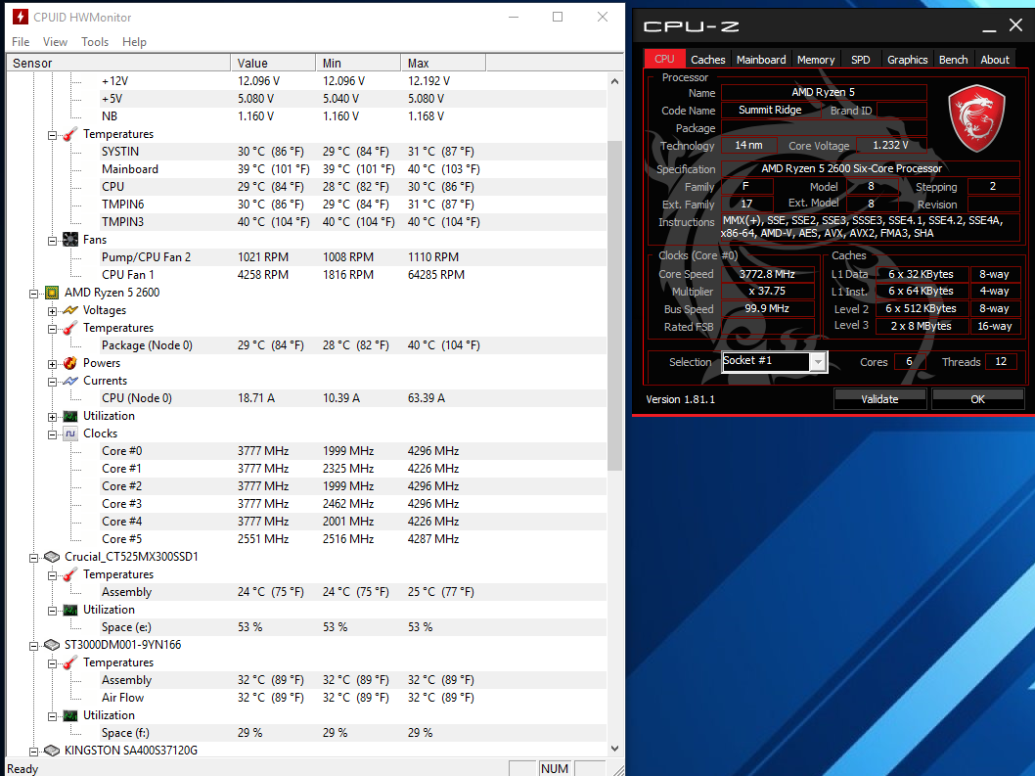Screen dimensions: 1035x776
Task: Click the Max column header
Action: 443,63
